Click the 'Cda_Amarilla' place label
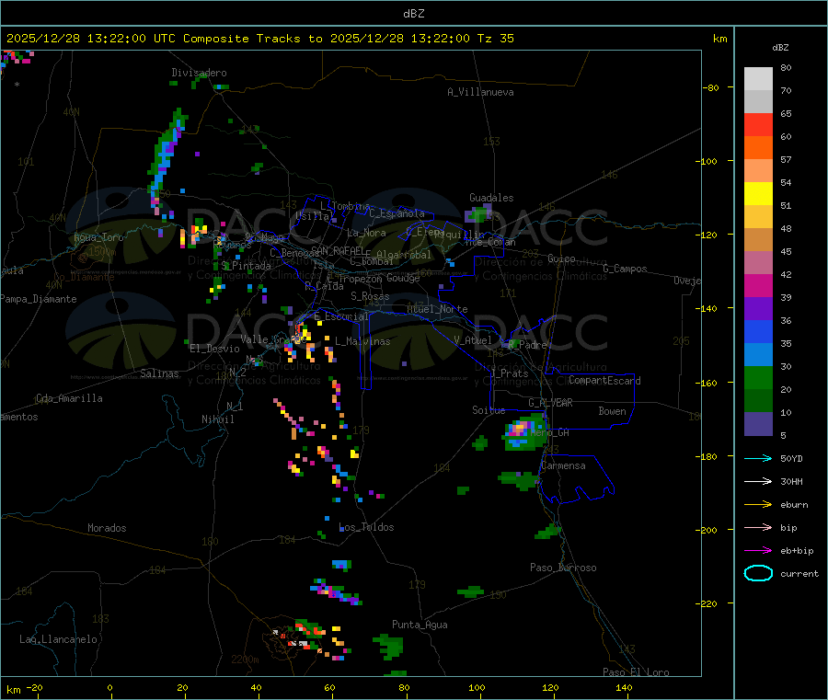This screenshot has width=828, height=700. click(x=69, y=398)
